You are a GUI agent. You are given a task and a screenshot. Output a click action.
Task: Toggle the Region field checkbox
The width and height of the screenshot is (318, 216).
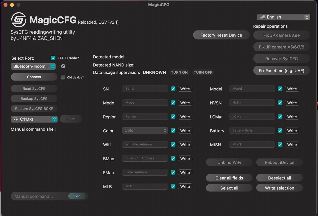[173, 117]
